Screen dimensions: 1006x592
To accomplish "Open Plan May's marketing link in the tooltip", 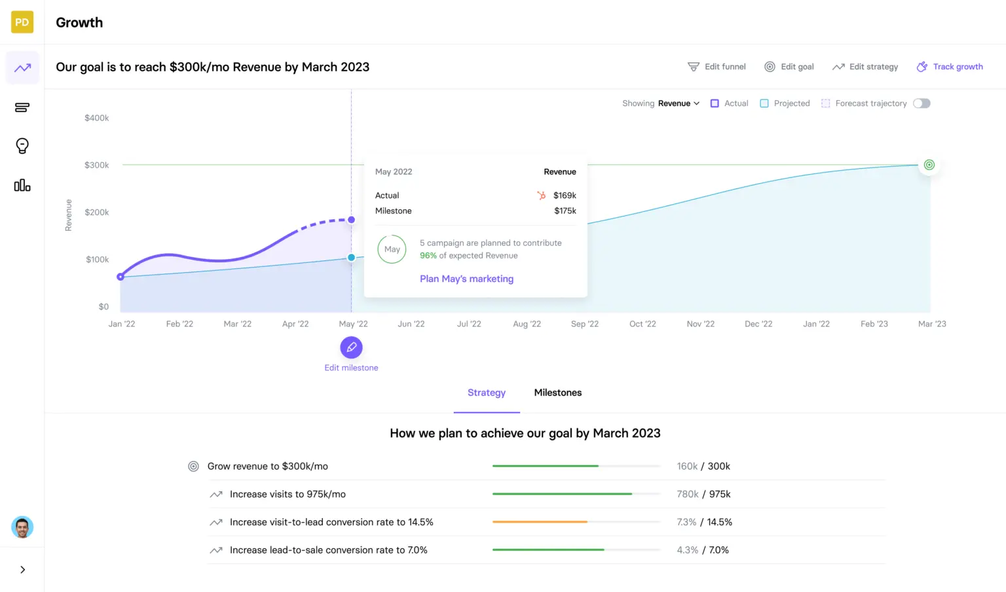I will pyautogui.click(x=466, y=279).
